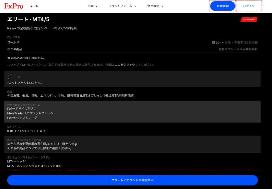Click 0.01（マイクロロット）以上 trade size
The image size is (272, 189).
tap(27, 131)
